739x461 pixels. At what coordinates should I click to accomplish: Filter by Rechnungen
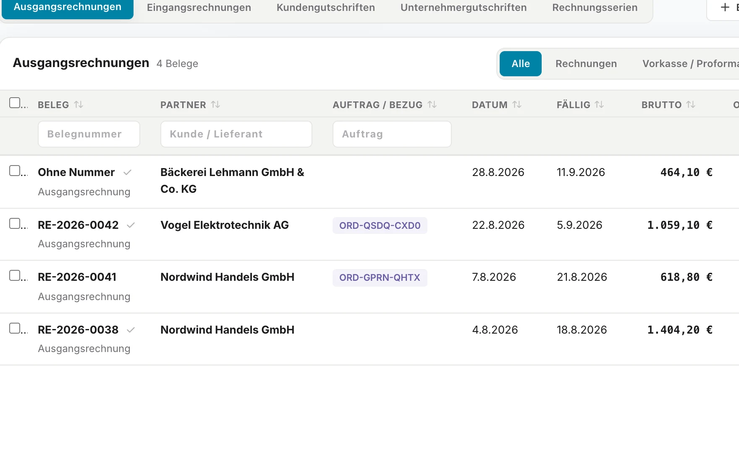tap(586, 64)
